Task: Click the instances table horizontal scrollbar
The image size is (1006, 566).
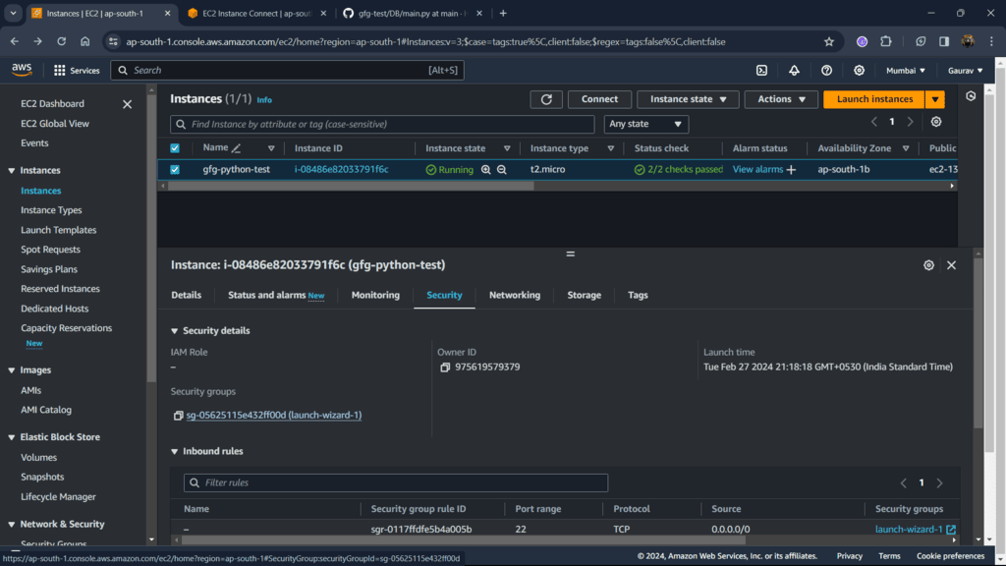Action: click(351, 186)
